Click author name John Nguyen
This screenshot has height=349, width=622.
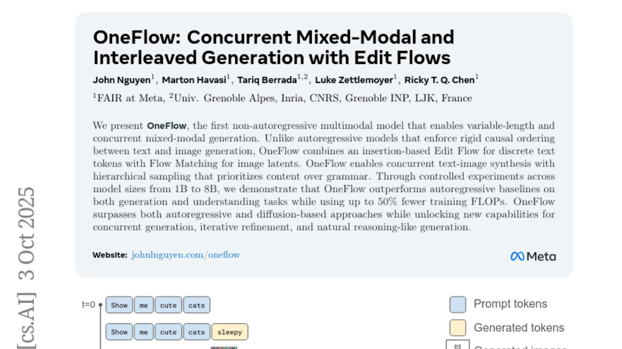(122, 80)
